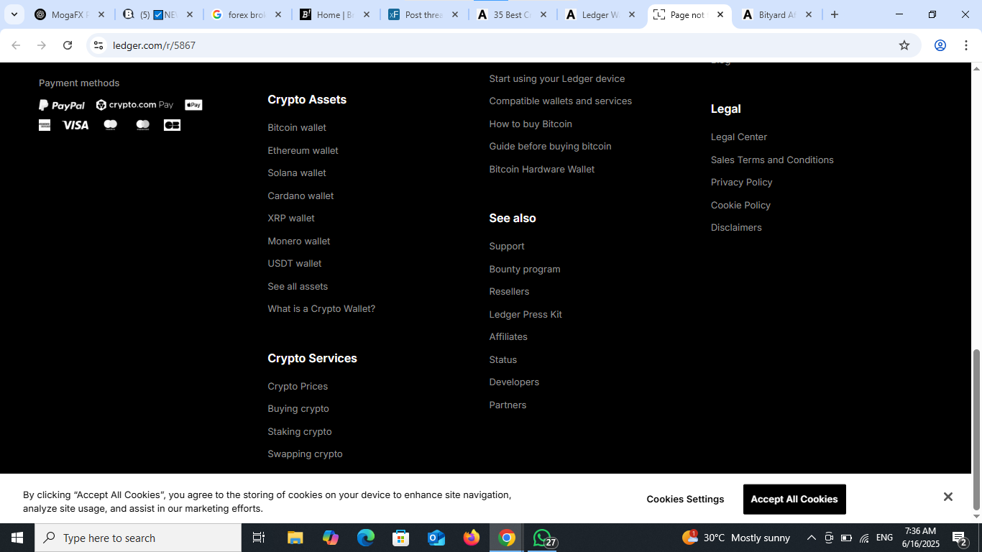Launch Microsoft Edge from the taskbar
The width and height of the screenshot is (982, 552).
point(366,538)
